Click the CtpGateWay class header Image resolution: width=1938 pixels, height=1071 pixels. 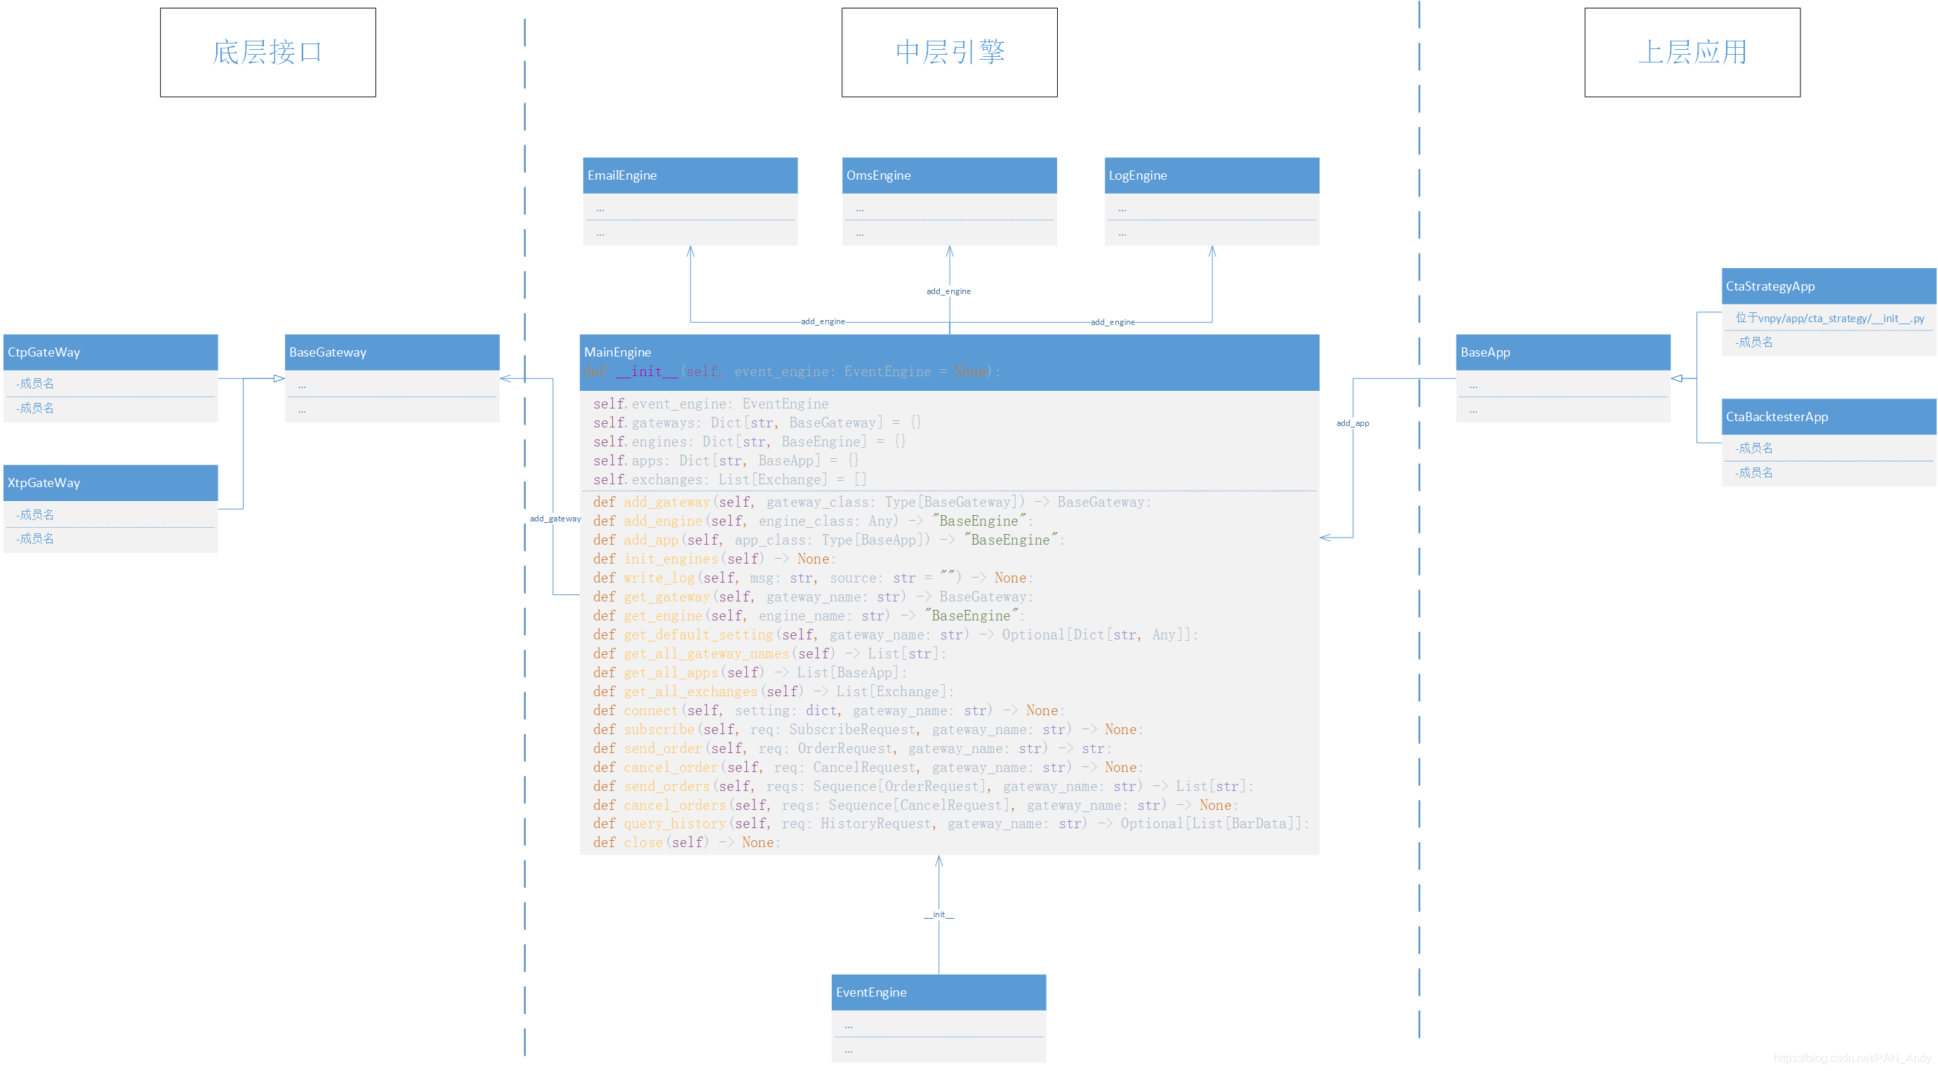(111, 352)
